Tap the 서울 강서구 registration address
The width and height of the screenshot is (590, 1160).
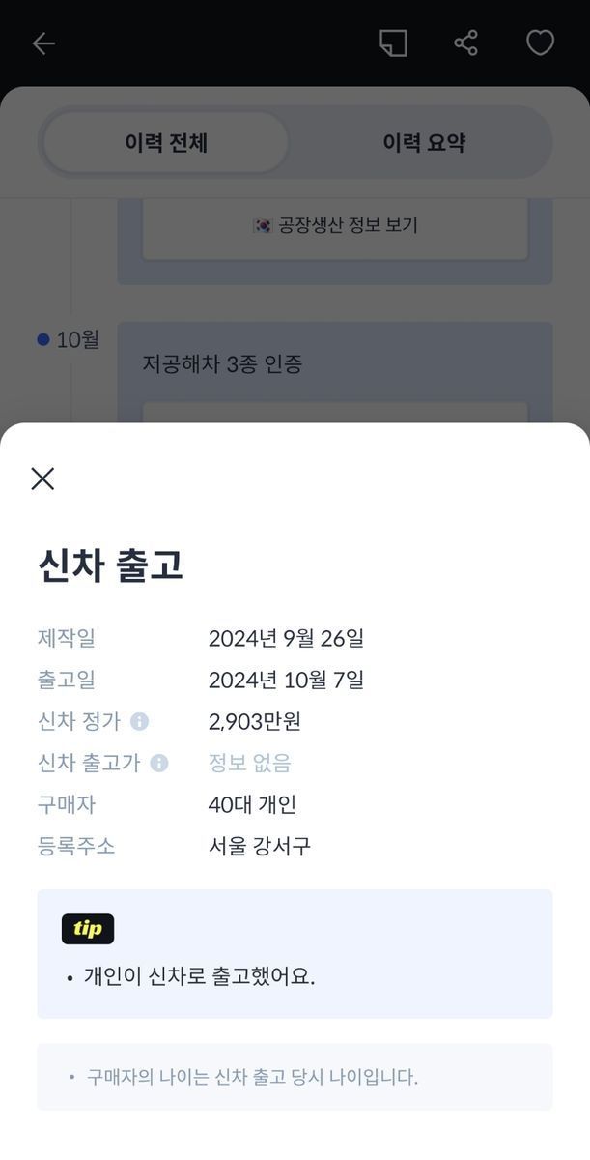click(260, 847)
